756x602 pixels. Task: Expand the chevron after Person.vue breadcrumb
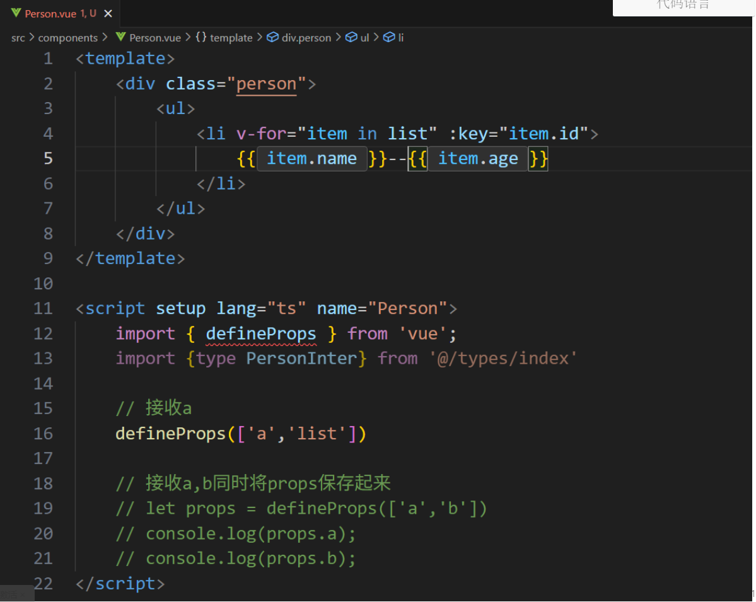(188, 37)
